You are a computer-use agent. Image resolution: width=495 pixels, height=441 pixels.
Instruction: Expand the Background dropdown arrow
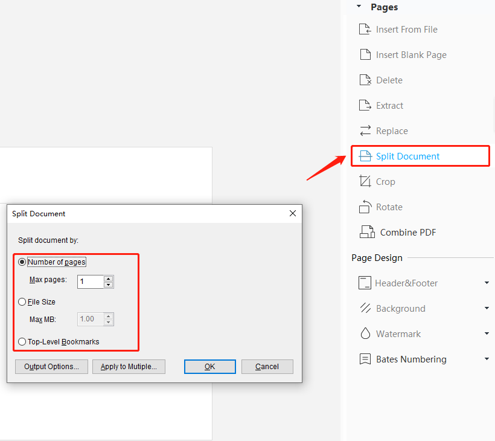[487, 308]
